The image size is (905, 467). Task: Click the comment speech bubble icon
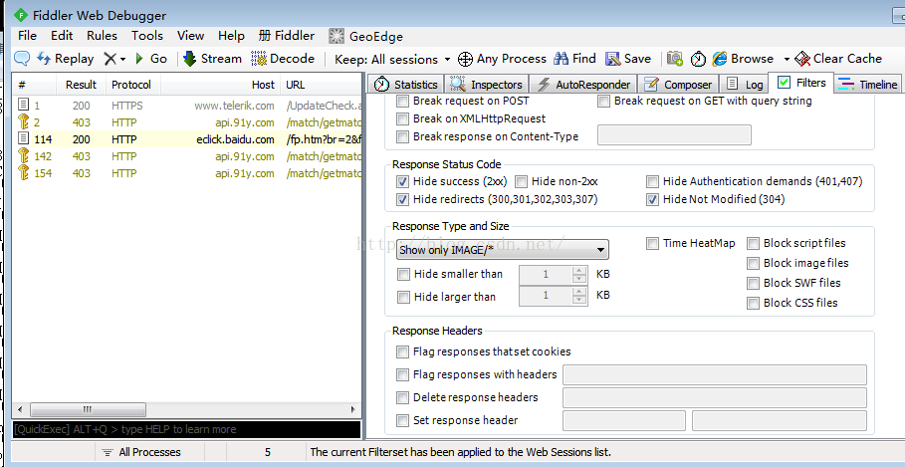22,59
